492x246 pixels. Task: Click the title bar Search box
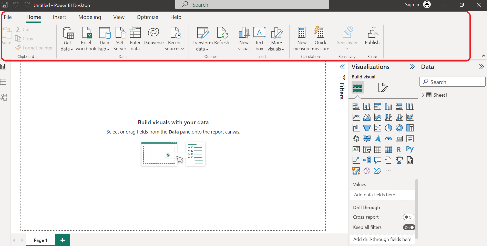[252, 5]
